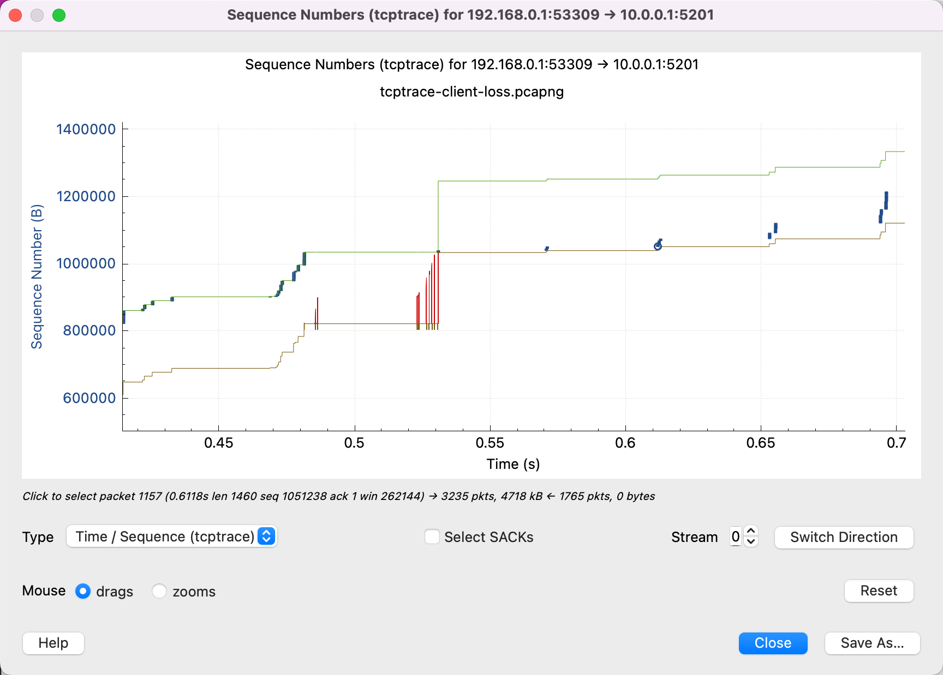Click the Switch Direction button
943x675 pixels.
pyautogui.click(x=844, y=537)
